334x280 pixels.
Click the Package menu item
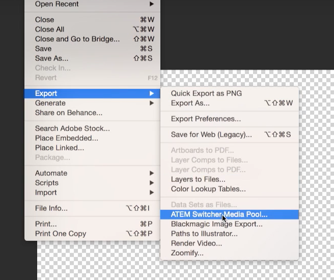[x=92, y=158]
